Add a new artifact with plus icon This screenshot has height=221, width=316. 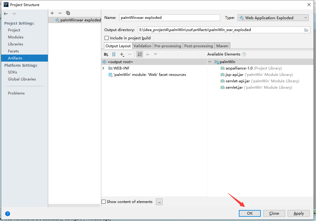pyautogui.click(x=52, y=13)
